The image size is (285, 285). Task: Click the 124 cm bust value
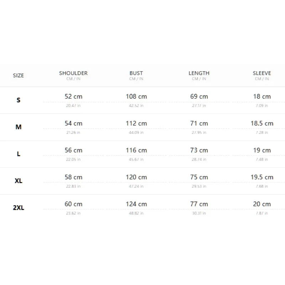(136, 204)
